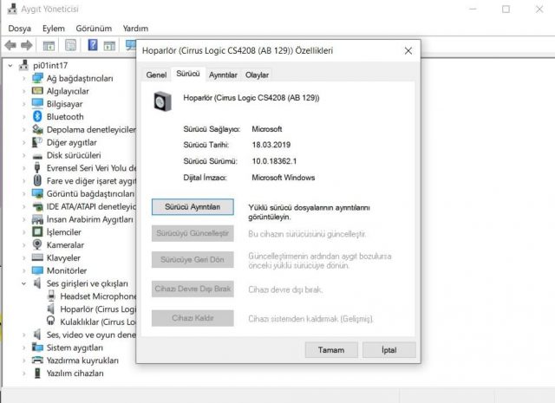
Task: Click the Görüntü bağdaştırıcıları display icon
Action: point(37,193)
